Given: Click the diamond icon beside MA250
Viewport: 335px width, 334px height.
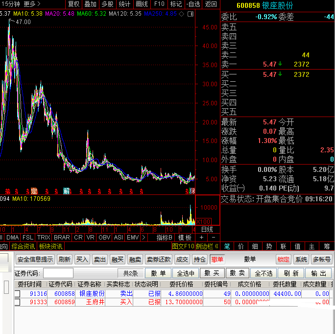Looking at the screenshot, I should [181, 14].
